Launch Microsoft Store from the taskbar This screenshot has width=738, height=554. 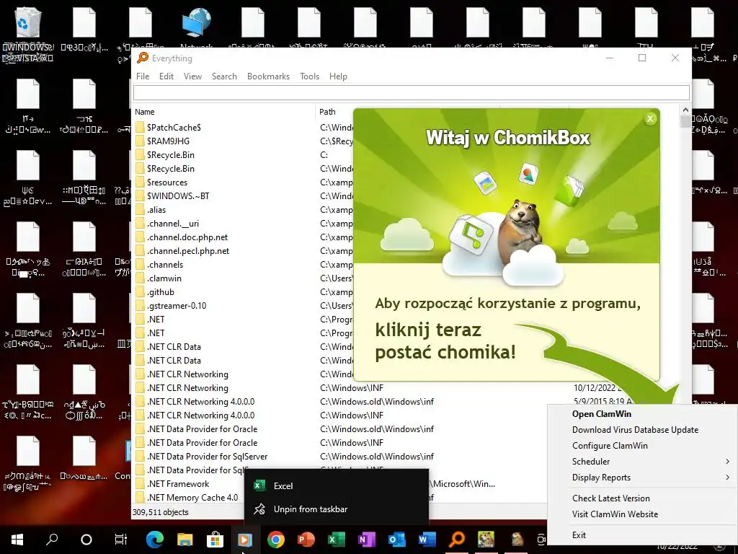click(215, 540)
